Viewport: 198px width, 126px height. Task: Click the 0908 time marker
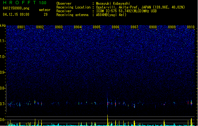[x=153, y=27]
